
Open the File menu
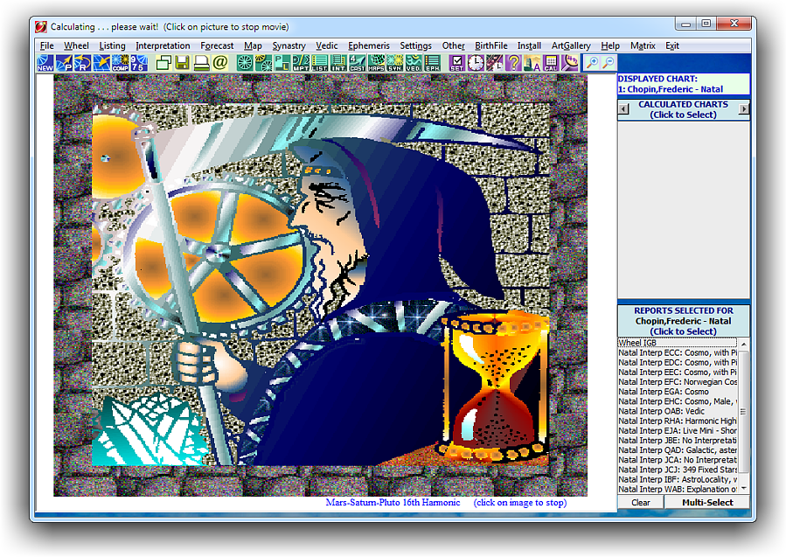[x=46, y=45]
